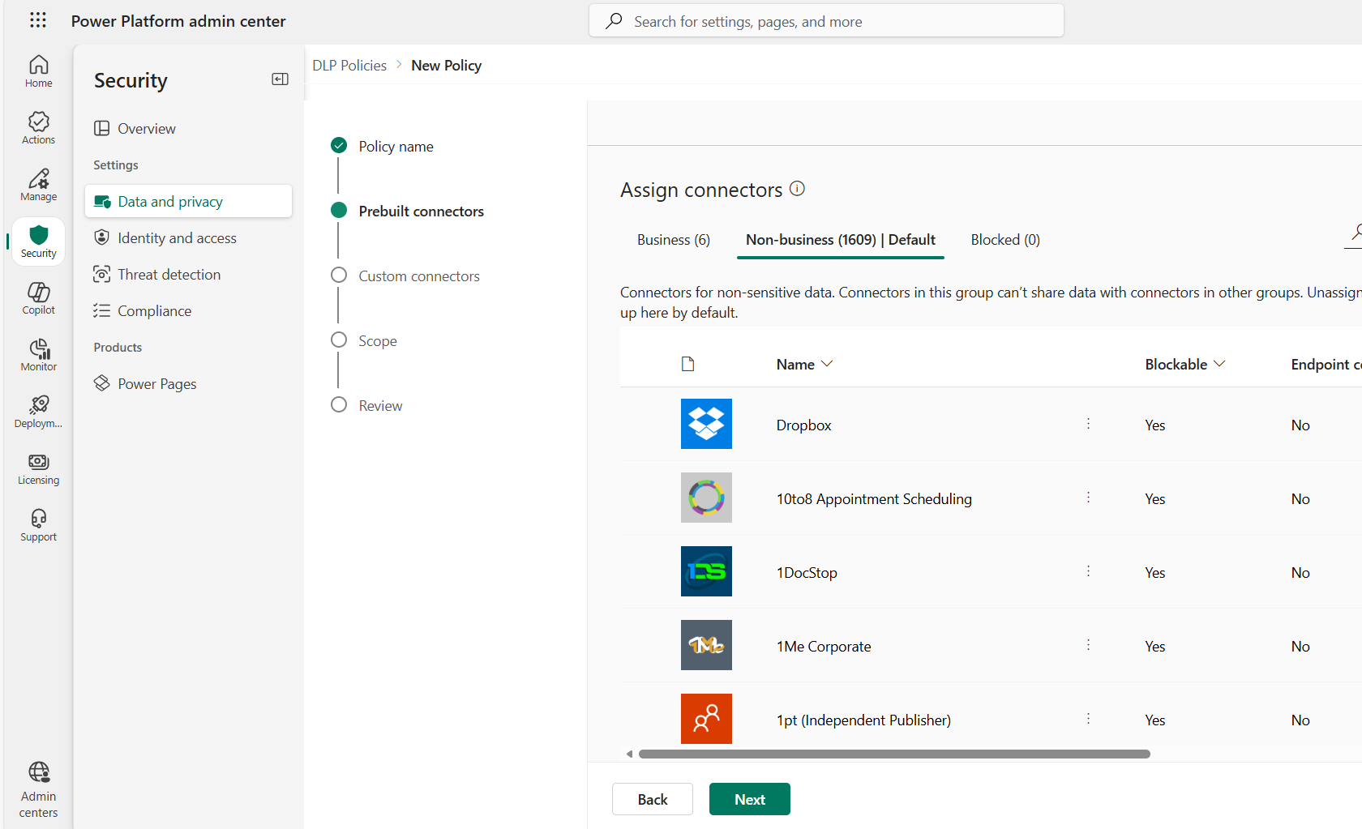Click the Assign connectors info icon

click(797, 189)
